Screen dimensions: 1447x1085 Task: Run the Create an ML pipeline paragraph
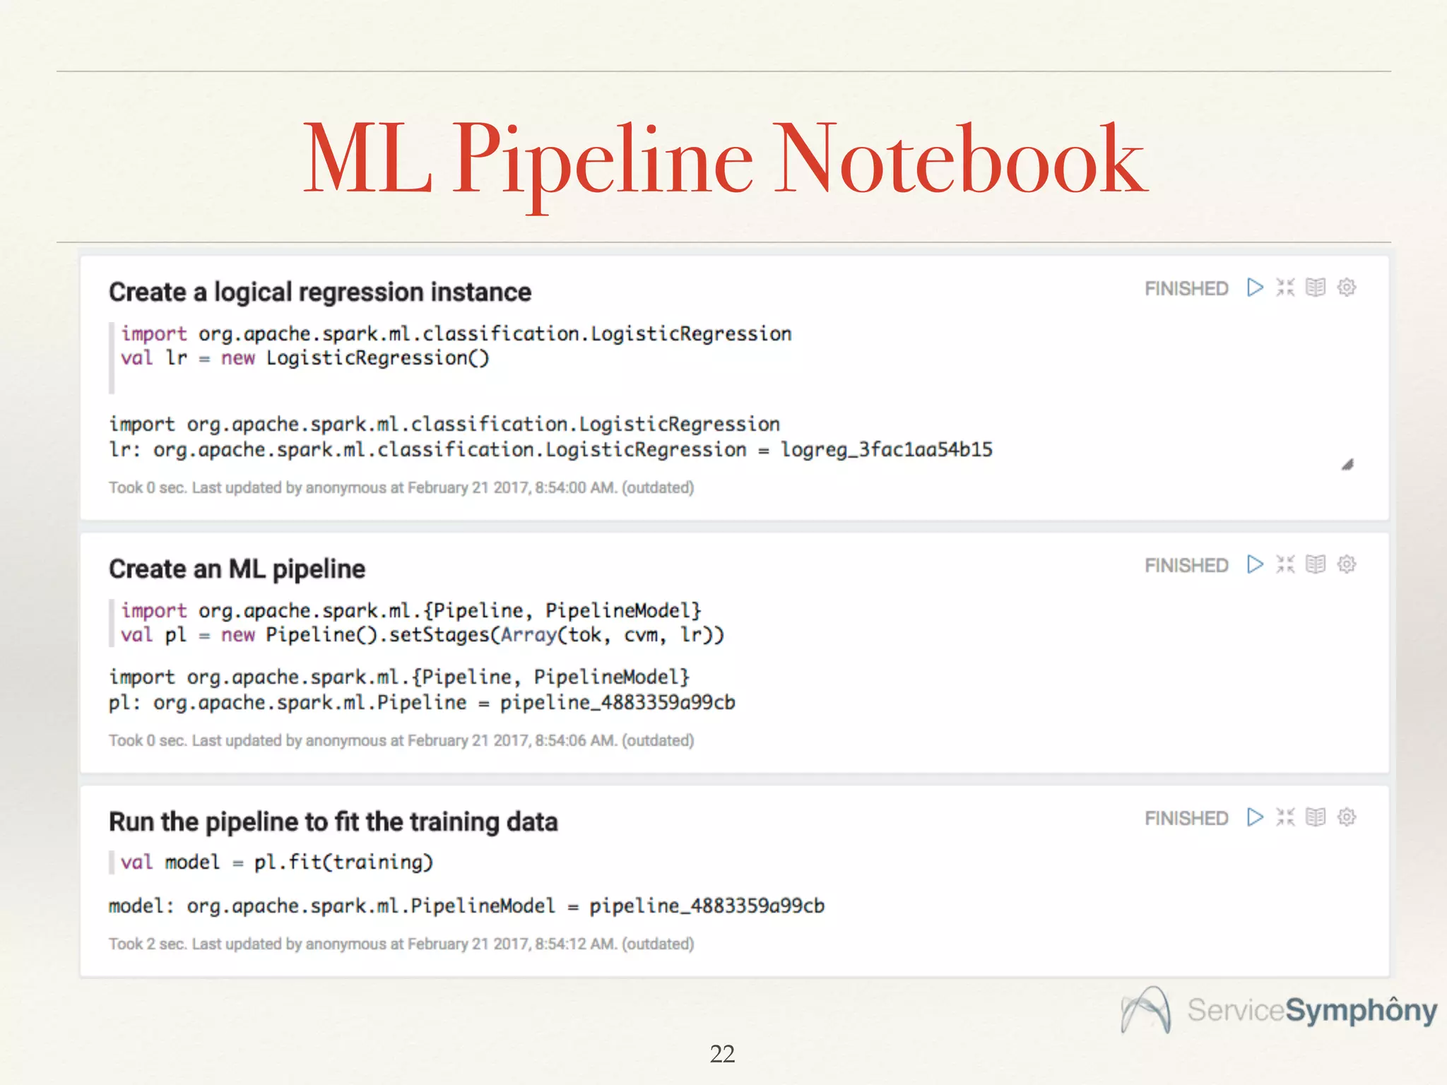coord(1255,564)
